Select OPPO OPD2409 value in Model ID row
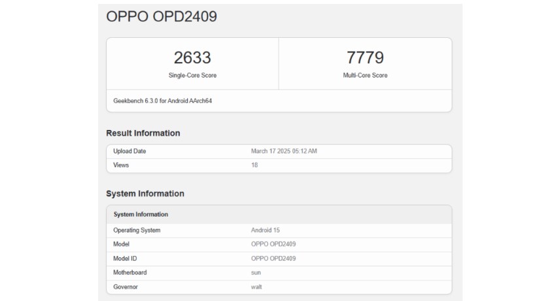The height and width of the screenshot is (301, 543). point(273,259)
